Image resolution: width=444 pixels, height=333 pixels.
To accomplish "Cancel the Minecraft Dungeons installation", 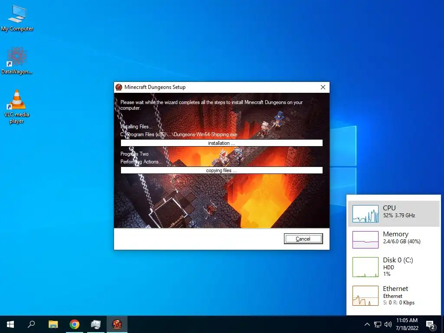I will coord(303,239).
